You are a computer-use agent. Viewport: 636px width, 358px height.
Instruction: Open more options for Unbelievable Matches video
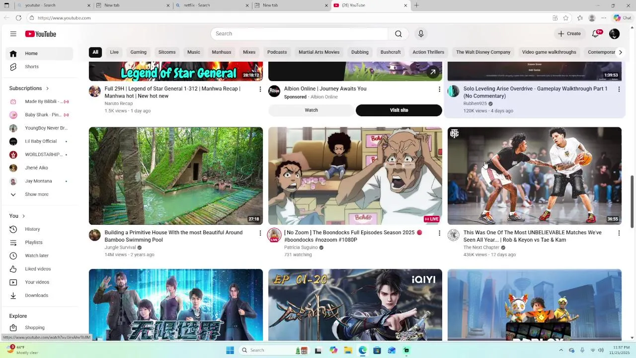click(619, 233)
